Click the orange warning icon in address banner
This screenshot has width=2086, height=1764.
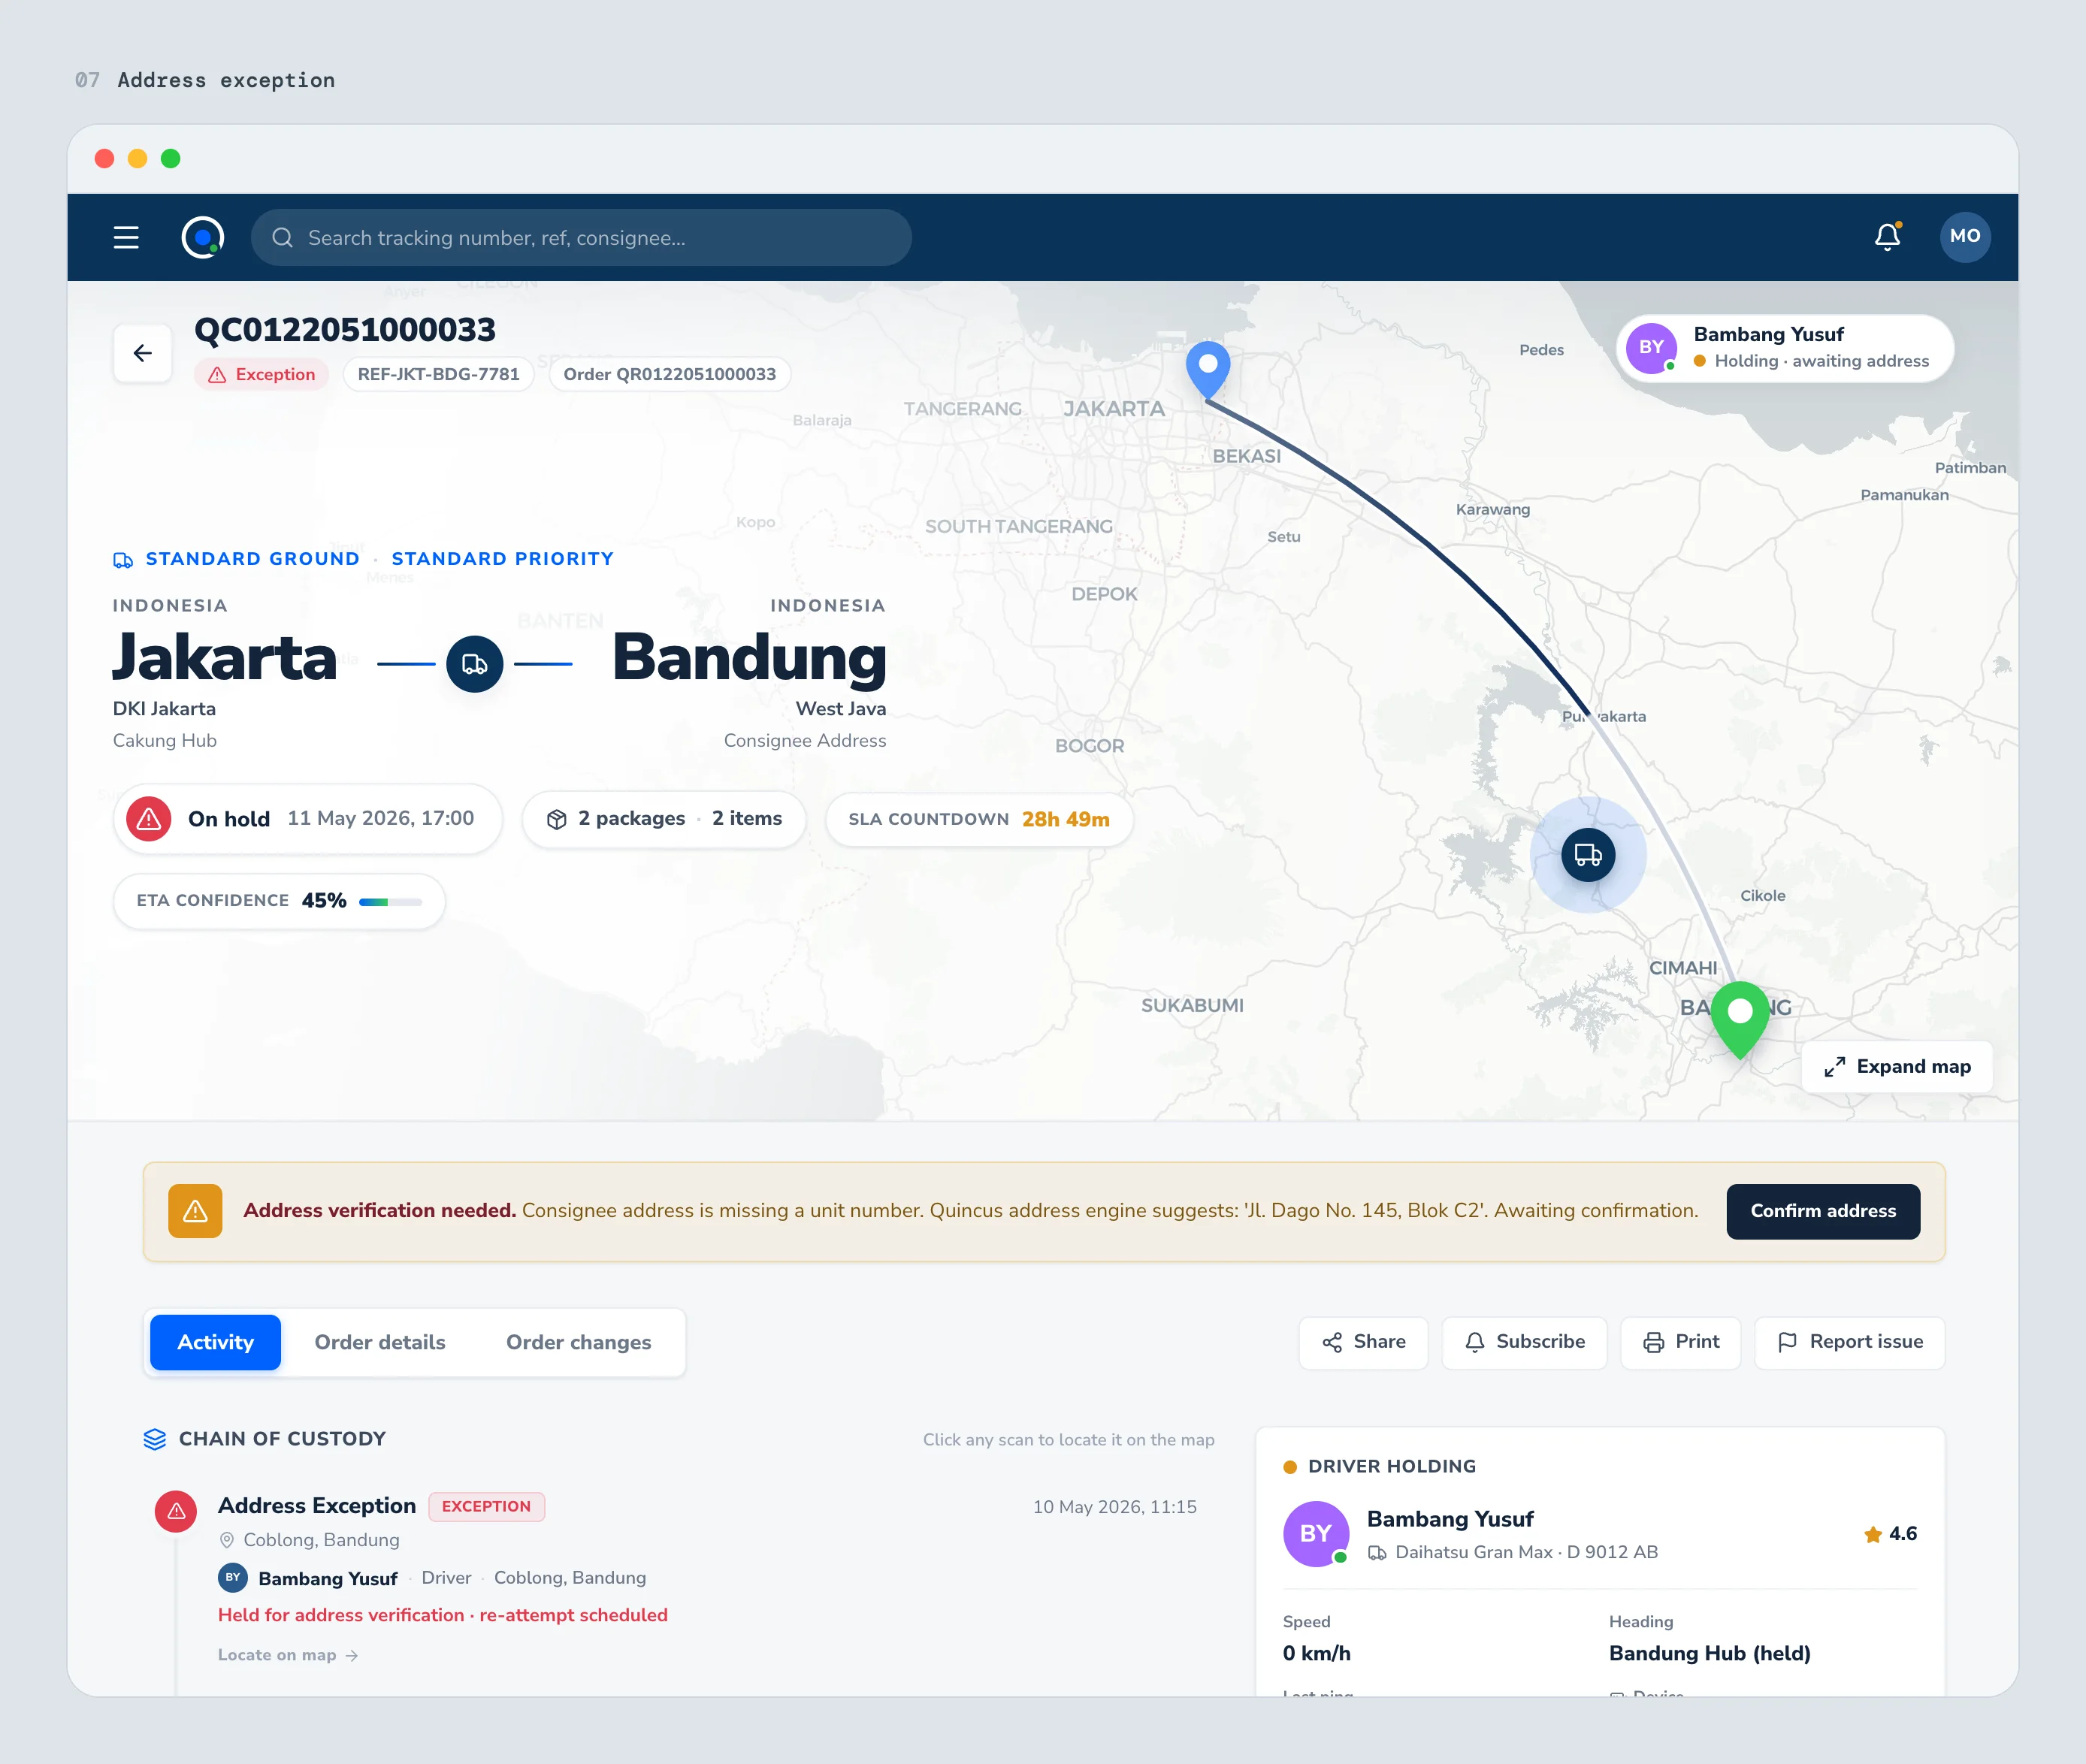[195, 1211]
